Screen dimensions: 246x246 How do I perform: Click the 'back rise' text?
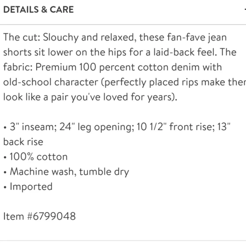[x=23, y=142]
